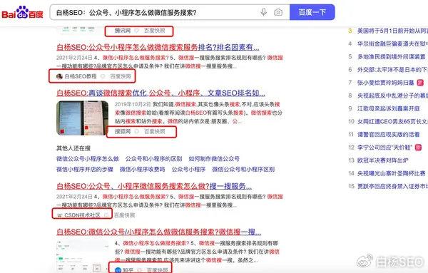Open hot topic 欧冠半决赛对阵出炉
This screenshot has width=428, height=273.
(x=382, y=160)
